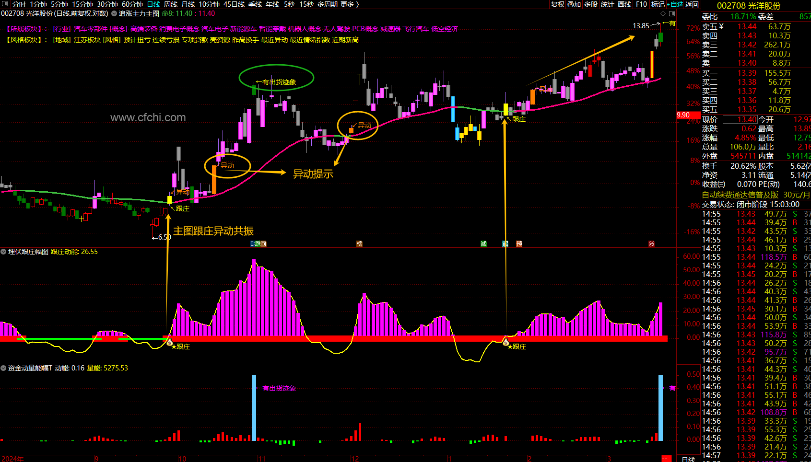Click the 叠加 overlay button
This screenshot has width=811, height=462.
pyautogui.click(x=574, y=4)
